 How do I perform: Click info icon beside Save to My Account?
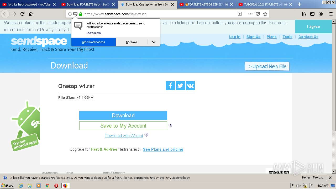[170, 125]
